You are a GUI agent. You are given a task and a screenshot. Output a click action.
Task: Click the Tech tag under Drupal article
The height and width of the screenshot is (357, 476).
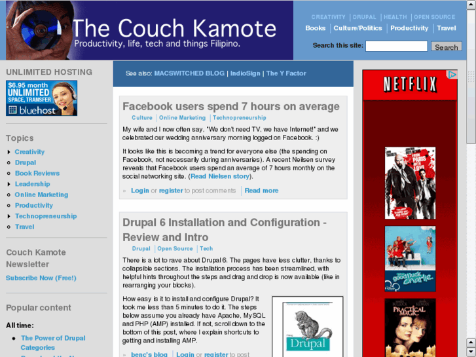pos(206,249)
